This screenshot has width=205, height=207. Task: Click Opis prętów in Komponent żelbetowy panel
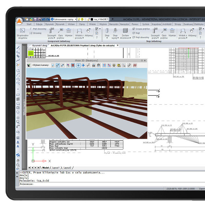60,34
